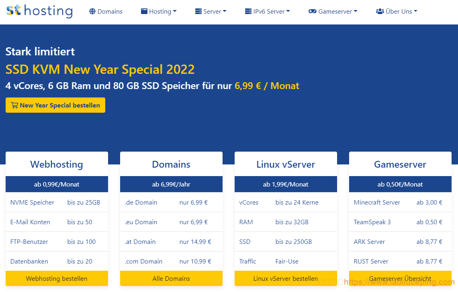Click the st hosting logo

[39, 11]
